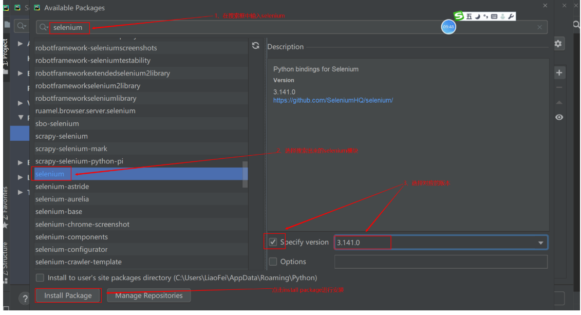This screenshot has height=315, width=581.
Task: Click the minus remove package icon
Action: [x=559, y=87]
